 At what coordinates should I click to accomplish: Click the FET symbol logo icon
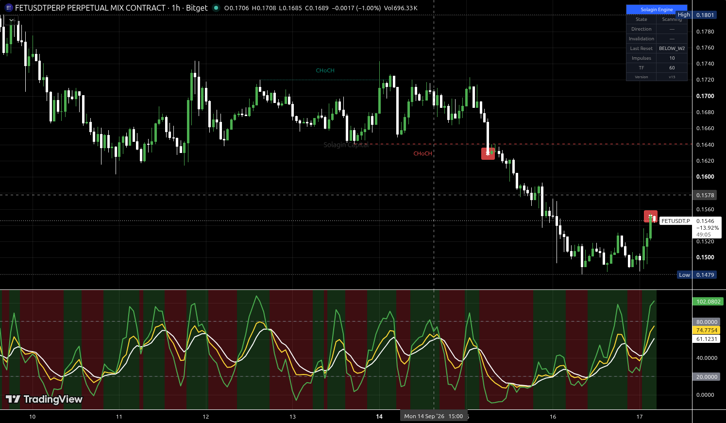click(8, 8)
